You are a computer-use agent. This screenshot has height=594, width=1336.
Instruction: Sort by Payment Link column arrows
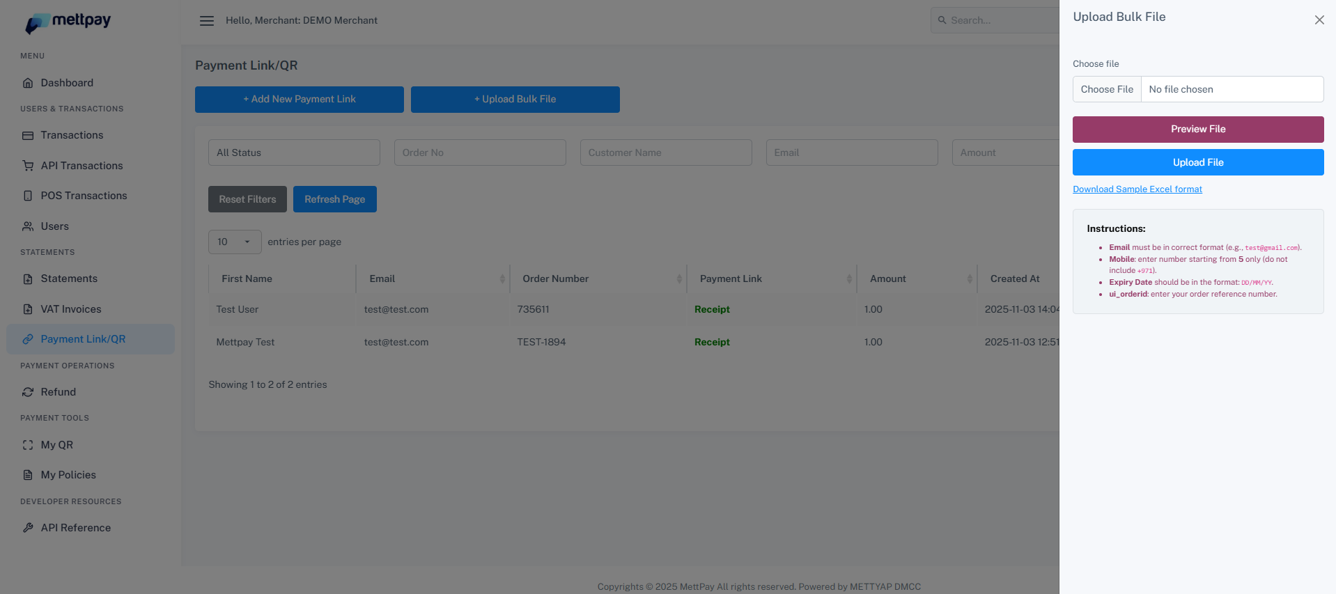click(849, 279)
